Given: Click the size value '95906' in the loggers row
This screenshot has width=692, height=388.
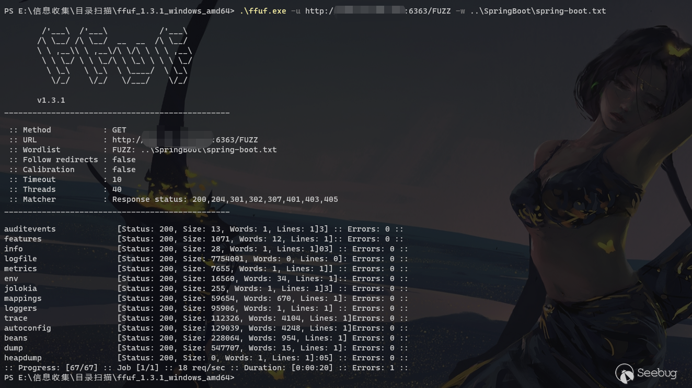Looking at the screenshot, I should click(x=223, y=308).
